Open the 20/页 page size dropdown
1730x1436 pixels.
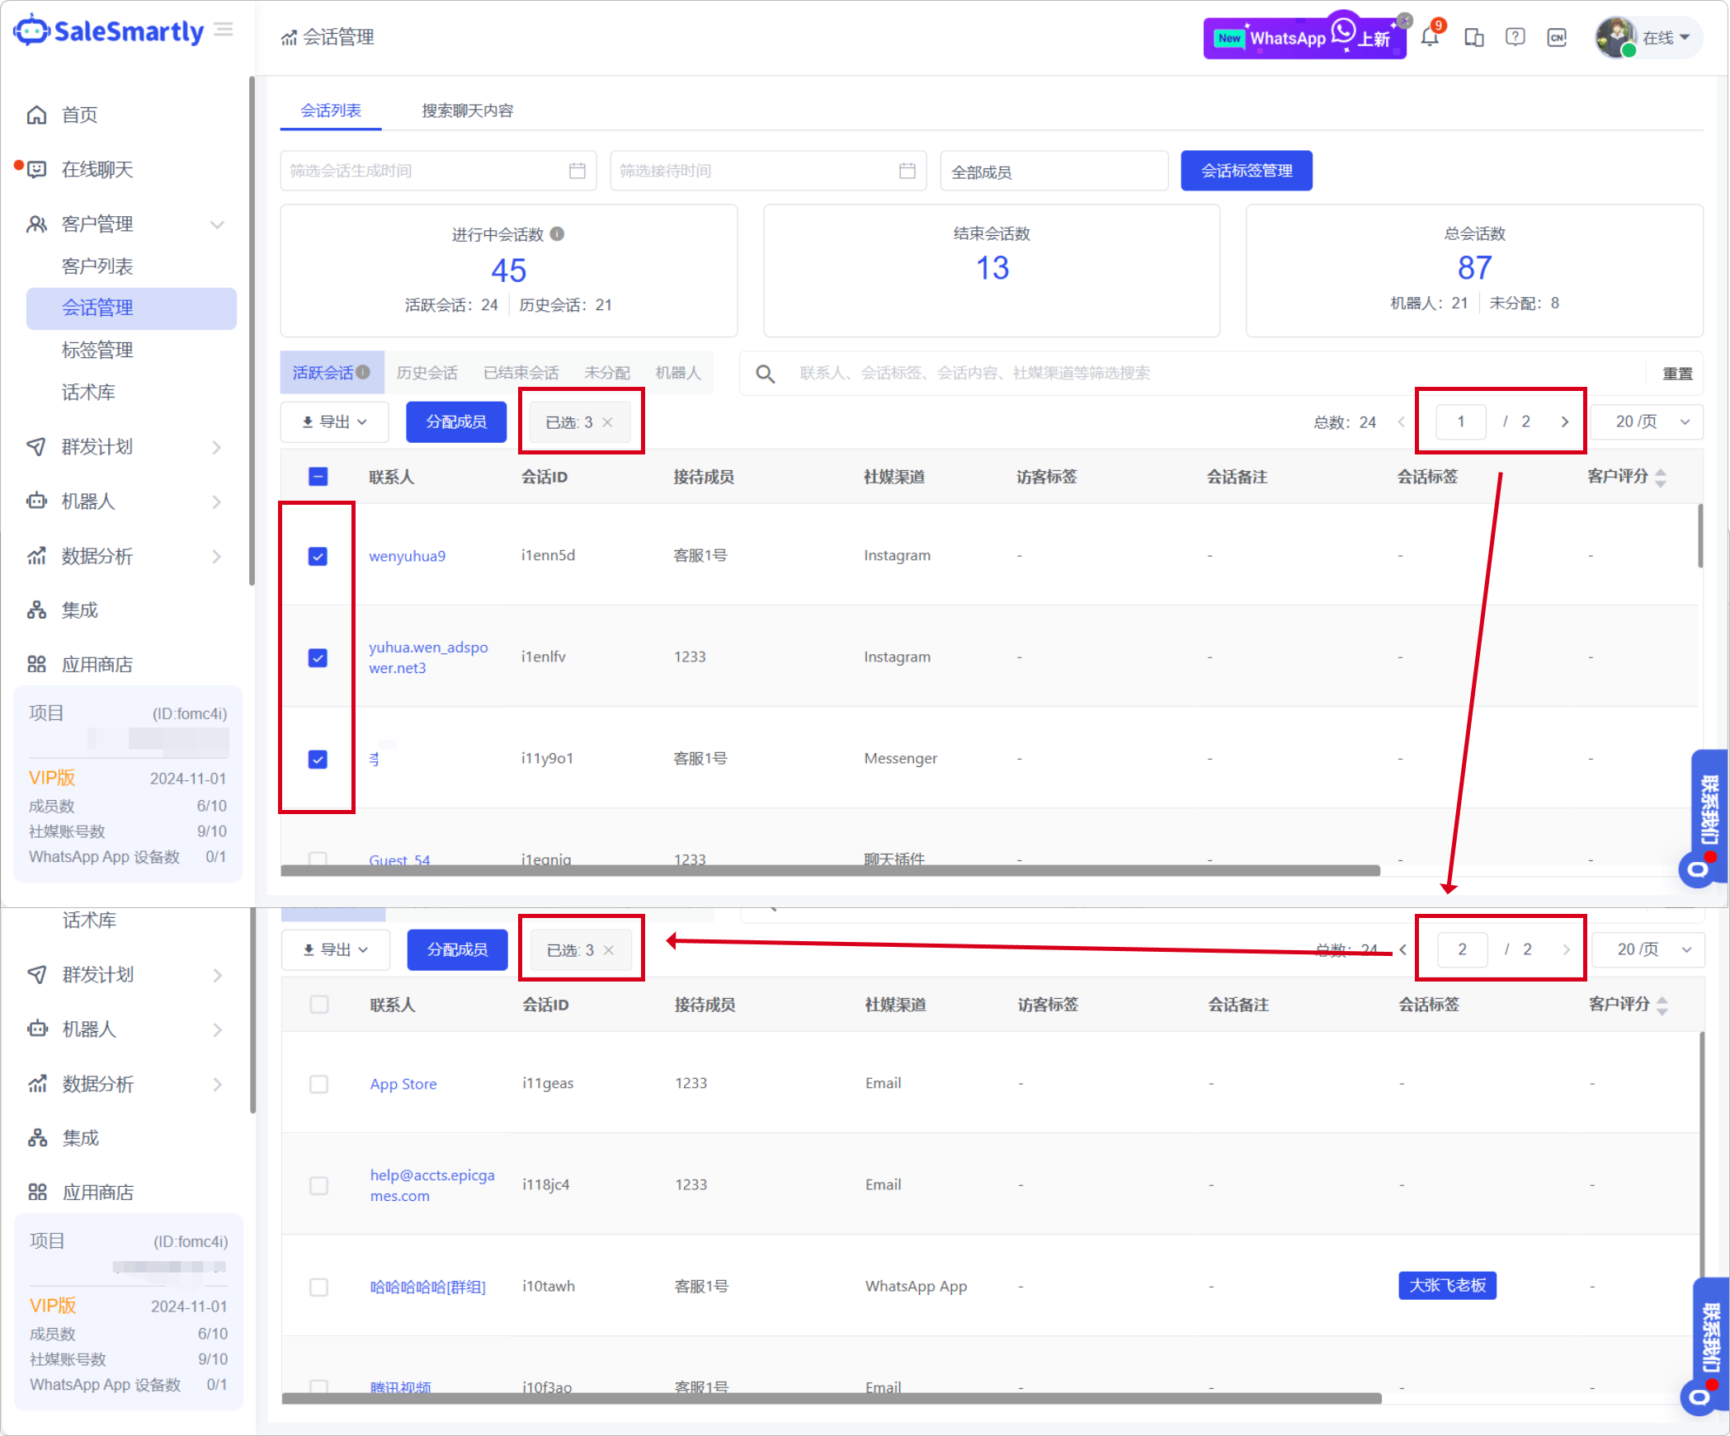[1645, 422]
